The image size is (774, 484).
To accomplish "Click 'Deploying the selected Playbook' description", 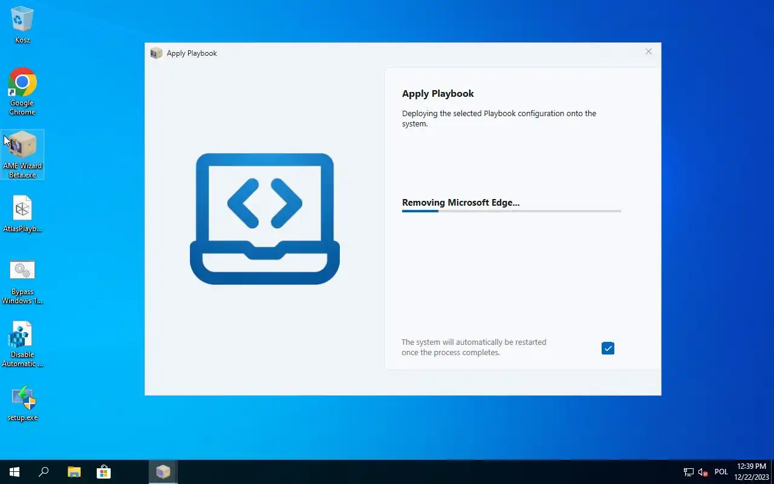I will coord(499,119).
